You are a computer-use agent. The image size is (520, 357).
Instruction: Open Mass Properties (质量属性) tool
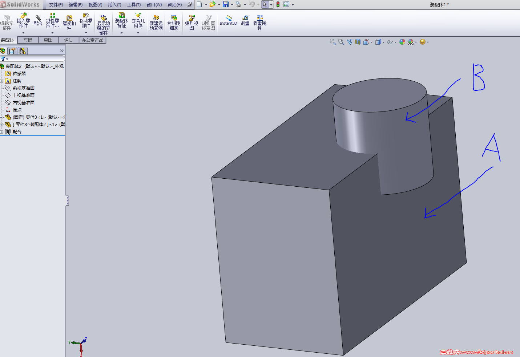point(259,23)
